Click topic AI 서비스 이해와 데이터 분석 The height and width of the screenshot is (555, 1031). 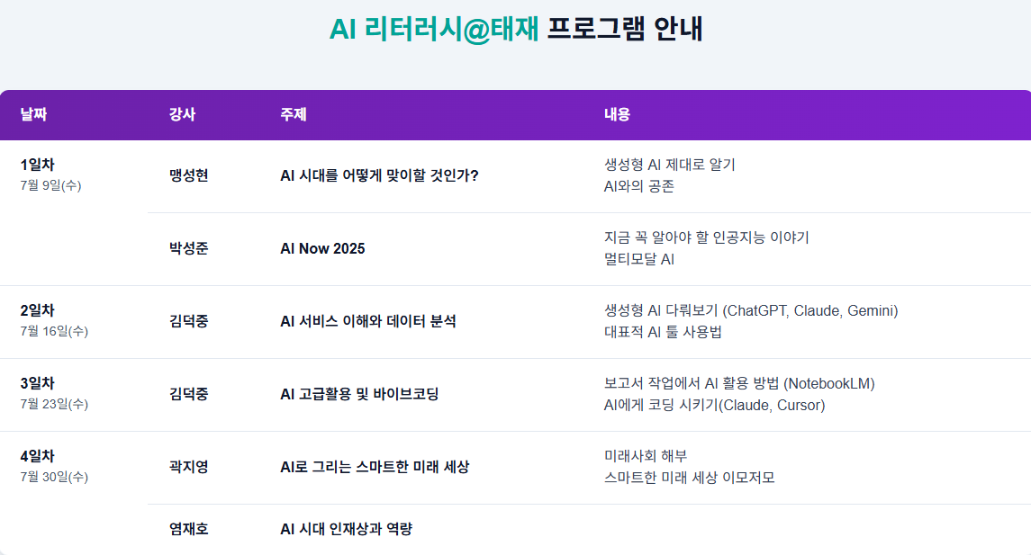368,321
